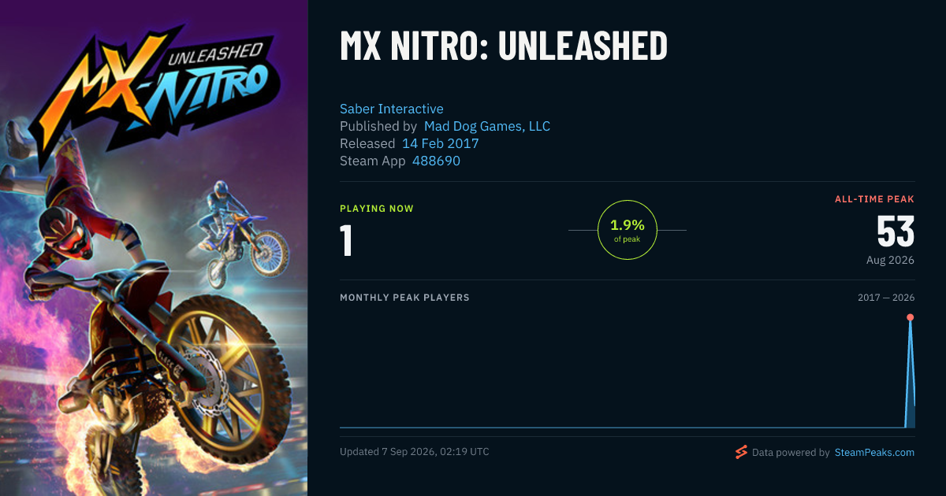Click the Updated 7 Sep 2026 timestamp
The width and height of the screenshot is (946, 496).
[x=415, y=452]
